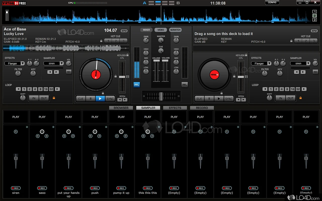This screenshot has height=201, width=322.
Task: Start playback on the left deck
Action: click(100, 99)
